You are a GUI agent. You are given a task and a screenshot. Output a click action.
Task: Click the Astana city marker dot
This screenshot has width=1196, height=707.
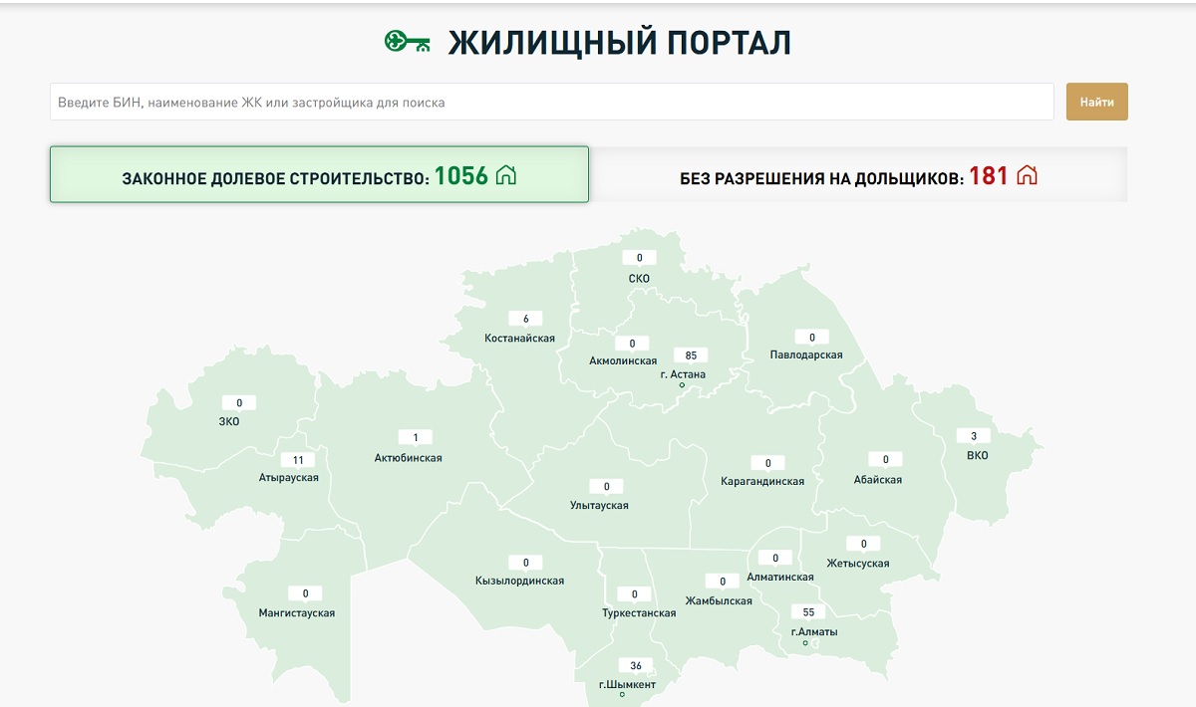coord(682,385)
